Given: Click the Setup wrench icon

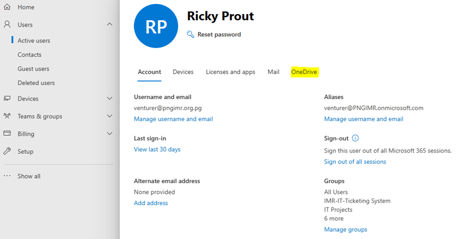Looking at the screenshot, I should (x=7, y=151).
